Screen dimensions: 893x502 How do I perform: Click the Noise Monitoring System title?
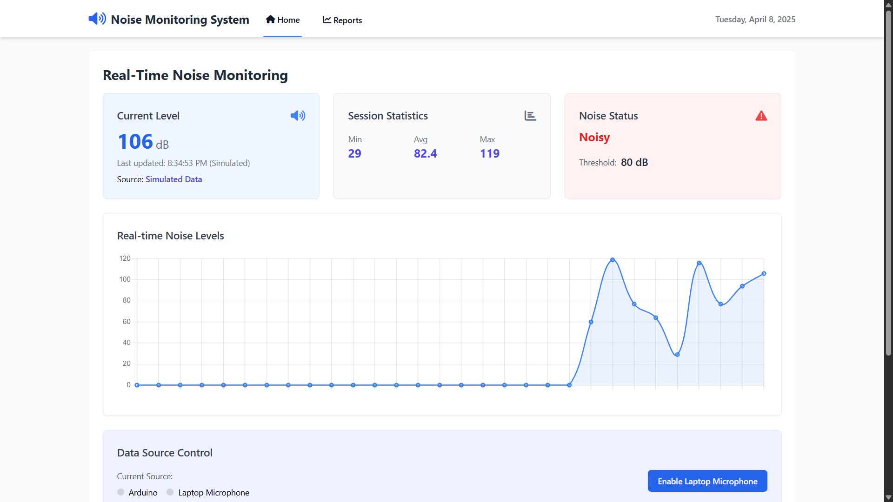pyautogui.click(x=180, y=20)
